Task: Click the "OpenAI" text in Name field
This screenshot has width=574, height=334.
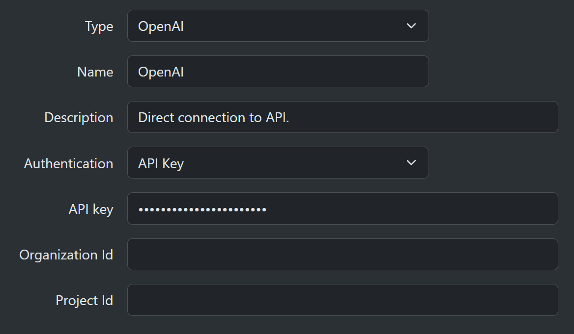Action: tap(161, 72)
